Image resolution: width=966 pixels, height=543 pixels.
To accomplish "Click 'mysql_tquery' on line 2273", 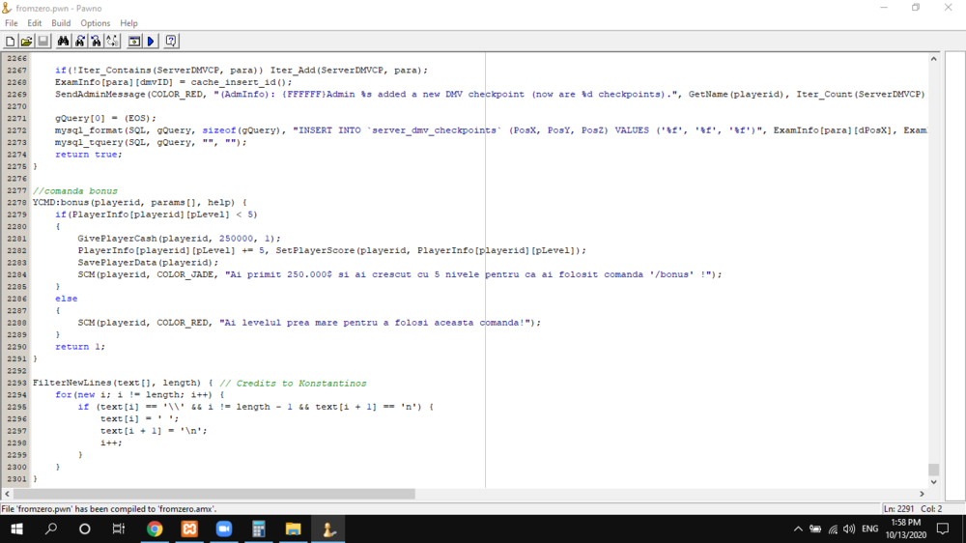I will (89, 142).
